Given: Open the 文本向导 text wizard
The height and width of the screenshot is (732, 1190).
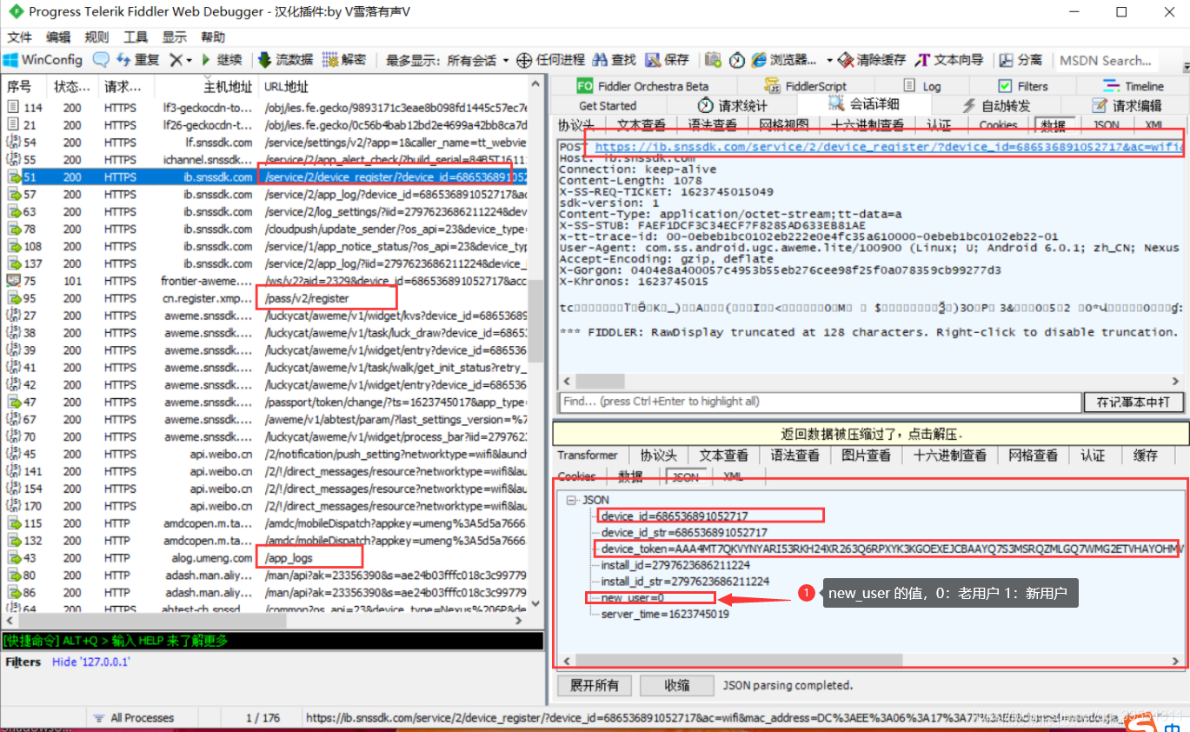Looking at the screenshot, I should pos(949,60).
